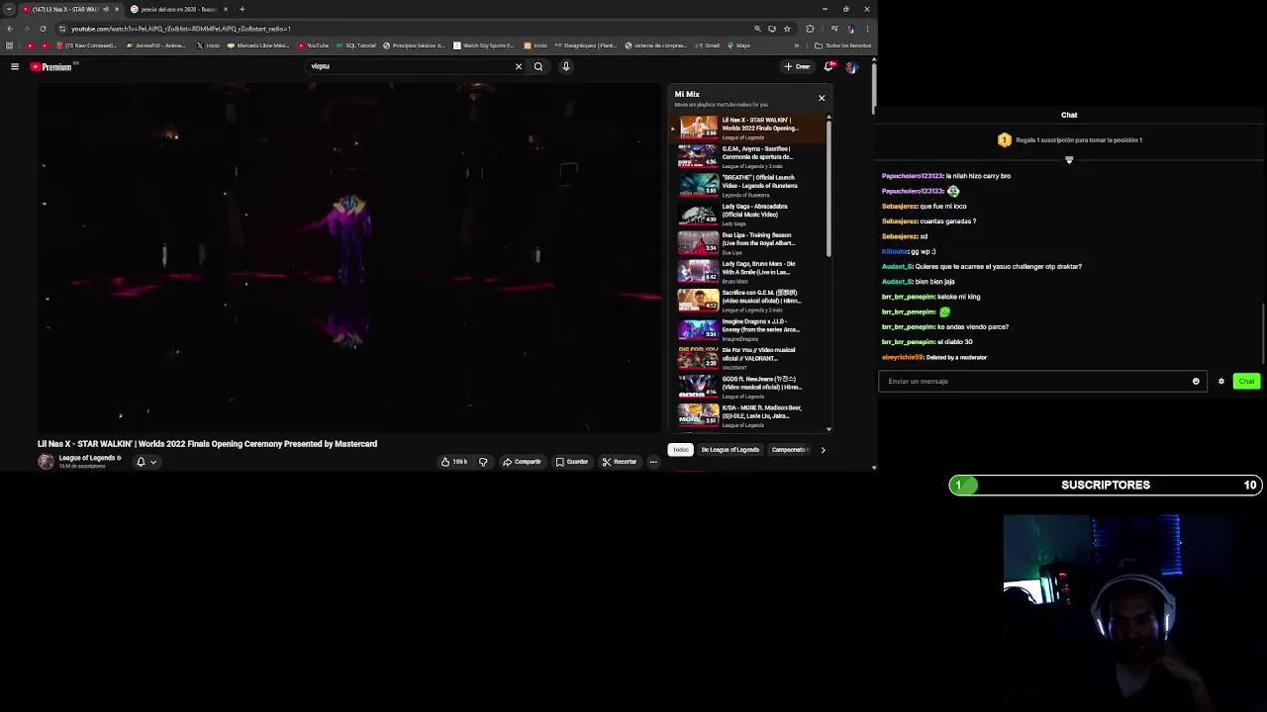Viewport: 1267px width, 712px height.
Task: Play Lady Gaga, Bruno Mars - Die With A Smile
Action: point(749,271)
